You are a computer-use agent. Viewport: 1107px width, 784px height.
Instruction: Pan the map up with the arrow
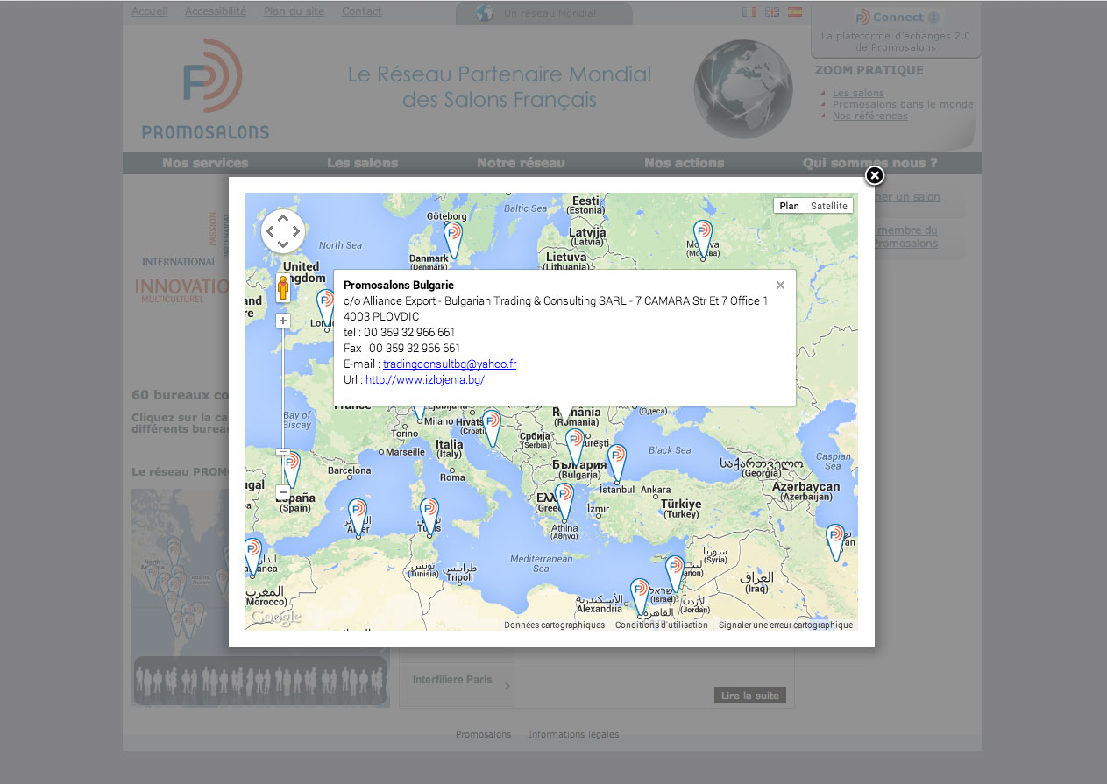click(283, 219)
